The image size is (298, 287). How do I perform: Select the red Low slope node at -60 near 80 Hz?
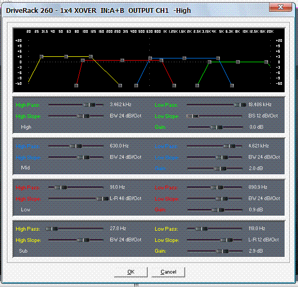76,86
